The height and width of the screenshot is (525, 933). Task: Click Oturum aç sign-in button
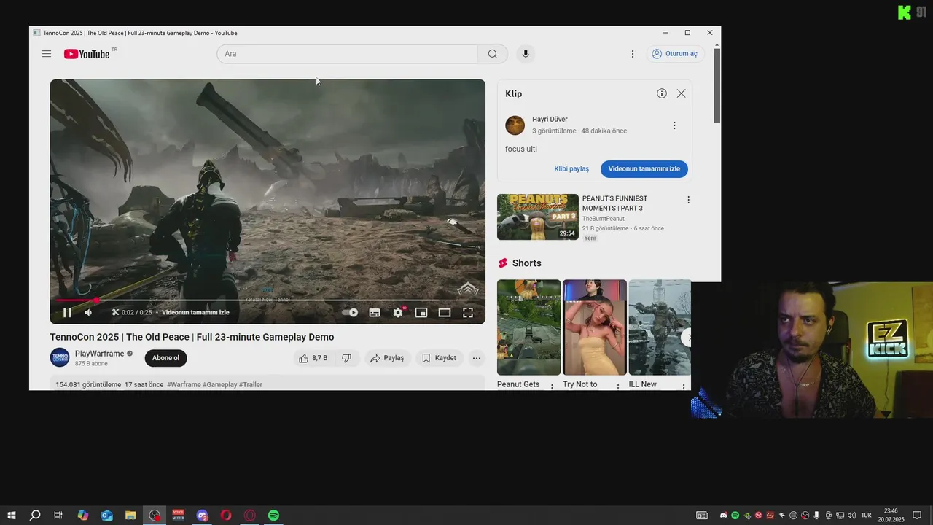point(675,54)
